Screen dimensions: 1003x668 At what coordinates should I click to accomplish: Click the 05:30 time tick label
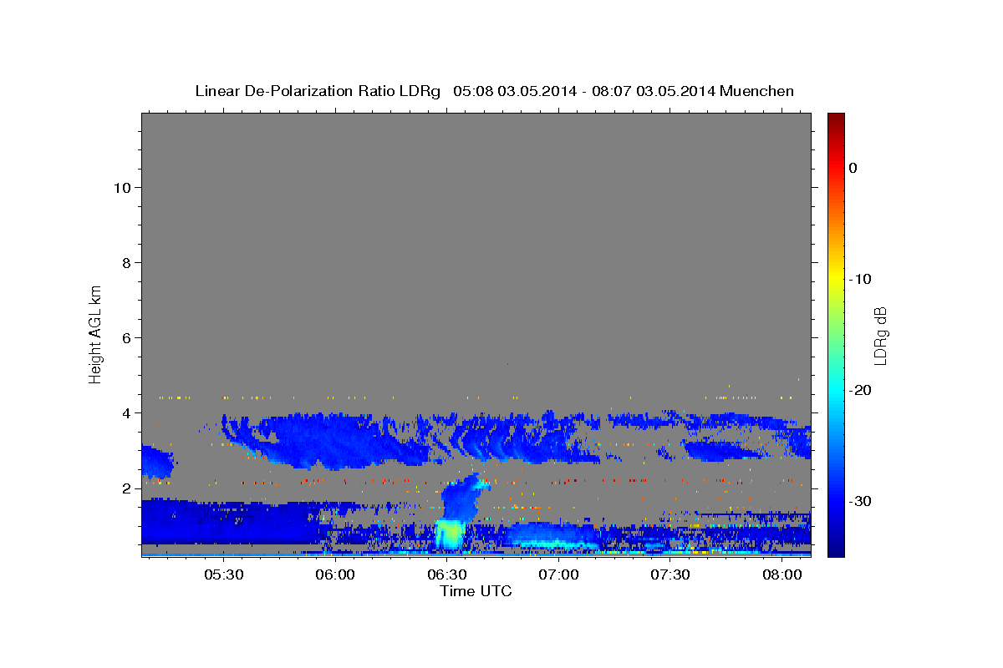(225, 575)
